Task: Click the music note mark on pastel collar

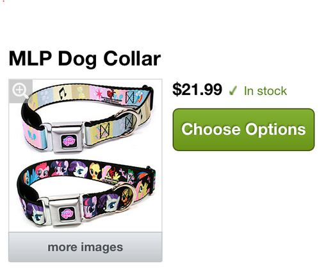Action: (x=62, y=93)
